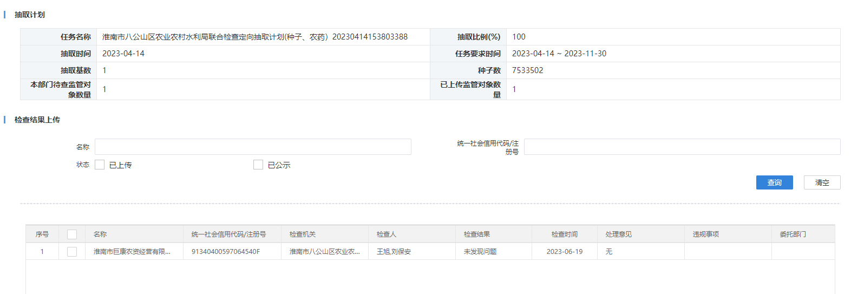This screenshot has height=294, width=851.
Task: Select the checkbox for row 1
Action: (x=72, y=252)
